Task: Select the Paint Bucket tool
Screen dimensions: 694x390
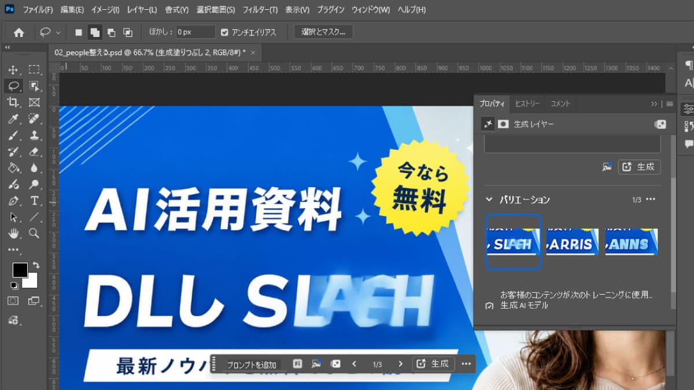Action: pos(13,168)
